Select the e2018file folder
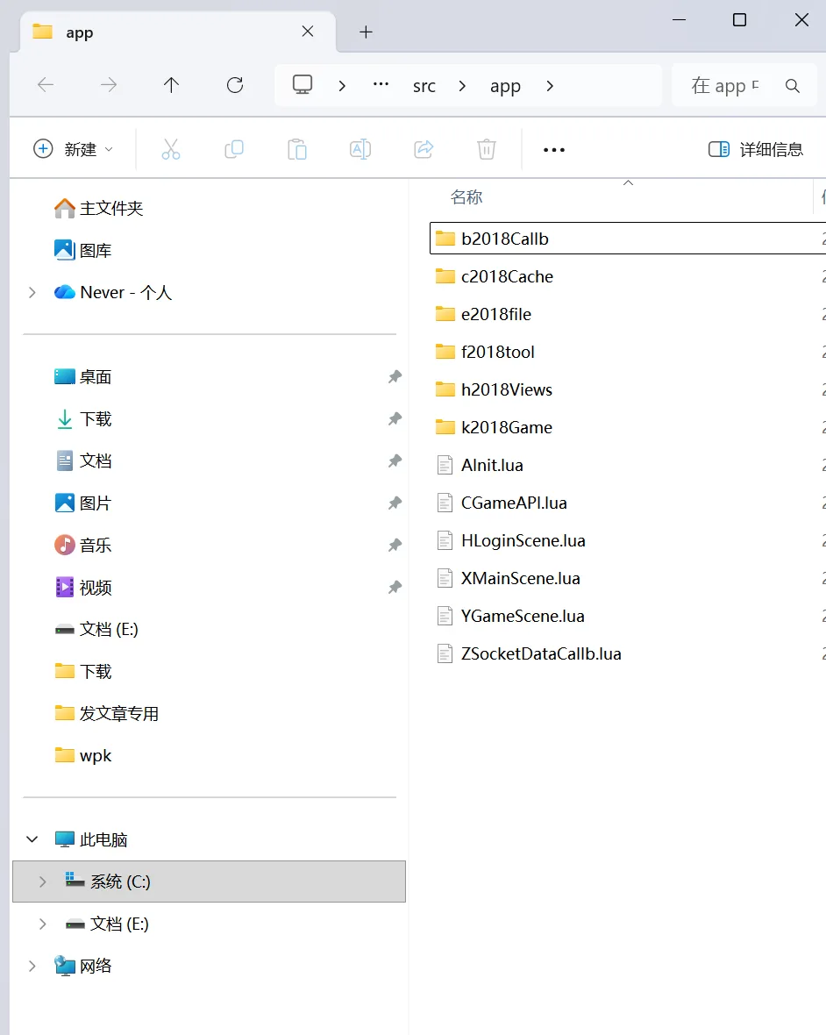 496,314
